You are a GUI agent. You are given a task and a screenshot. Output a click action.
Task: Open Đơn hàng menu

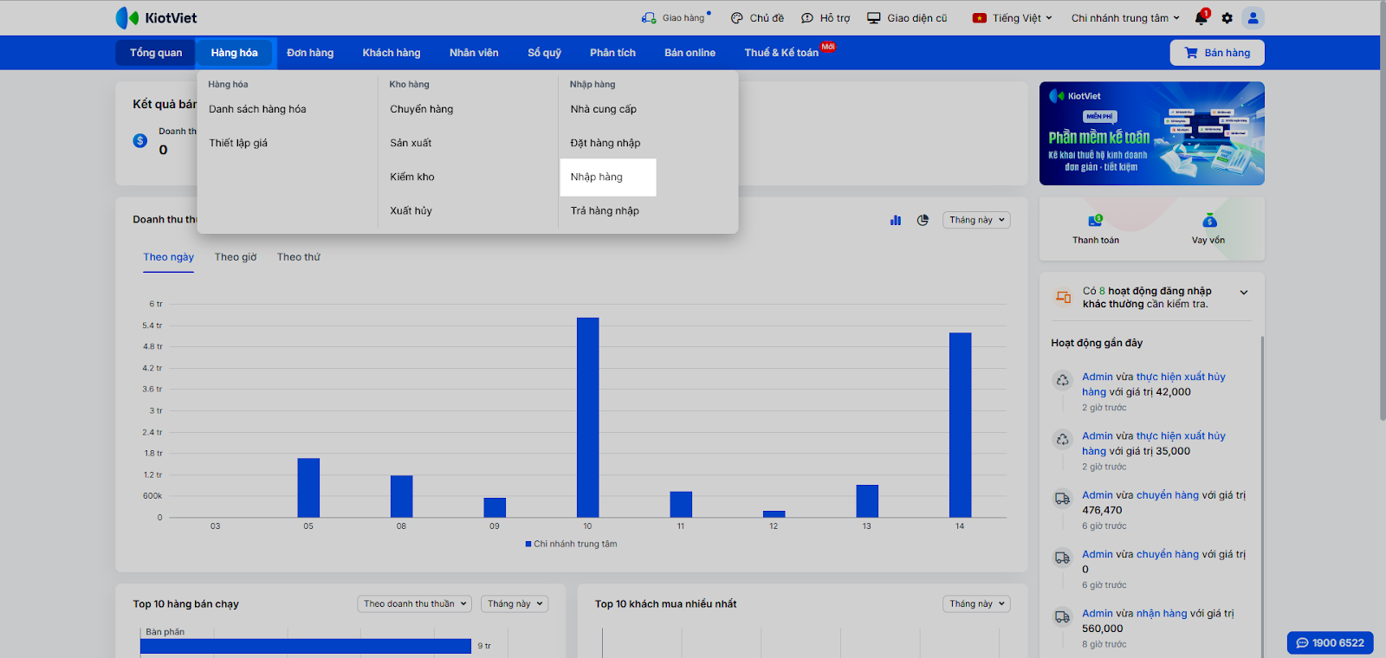pyautogui.click(x=310, y=53)
